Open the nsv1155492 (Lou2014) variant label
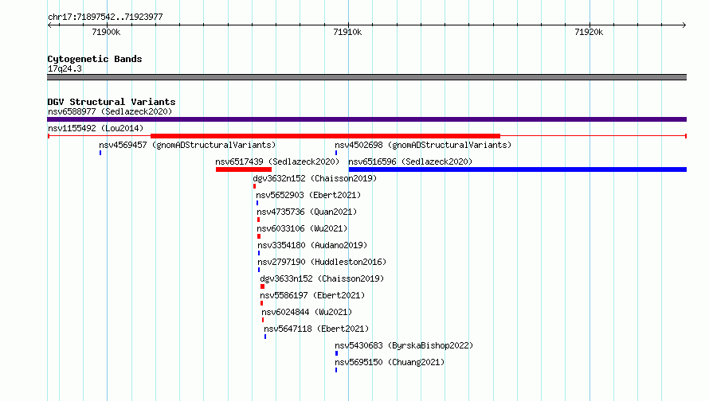 96,128
